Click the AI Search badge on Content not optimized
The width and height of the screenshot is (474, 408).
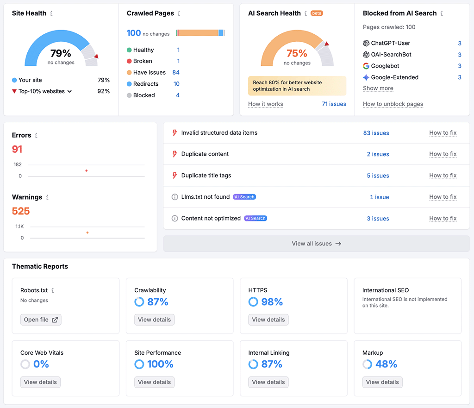point(255,218)
